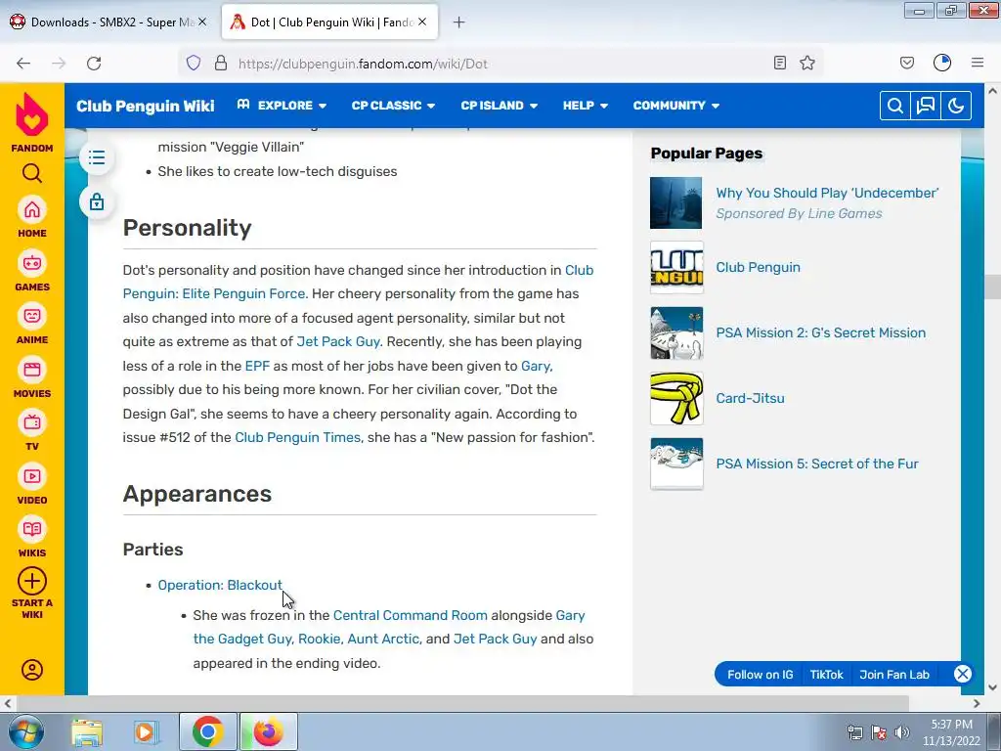The height and width of the screenshot is (751, 1001).
Task: Open the Wikis section icon
Action: pos(32,529)
